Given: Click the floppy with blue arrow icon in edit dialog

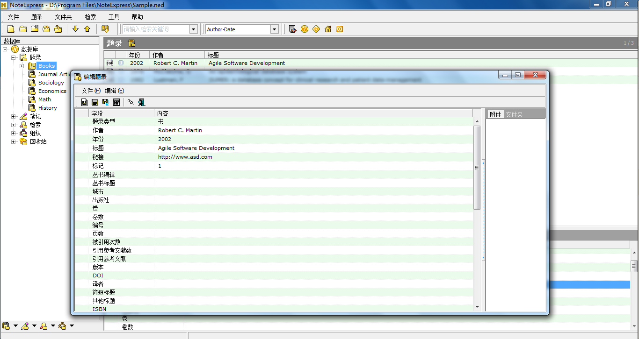Looking at the screenshot, I should [x=106, y=102].
